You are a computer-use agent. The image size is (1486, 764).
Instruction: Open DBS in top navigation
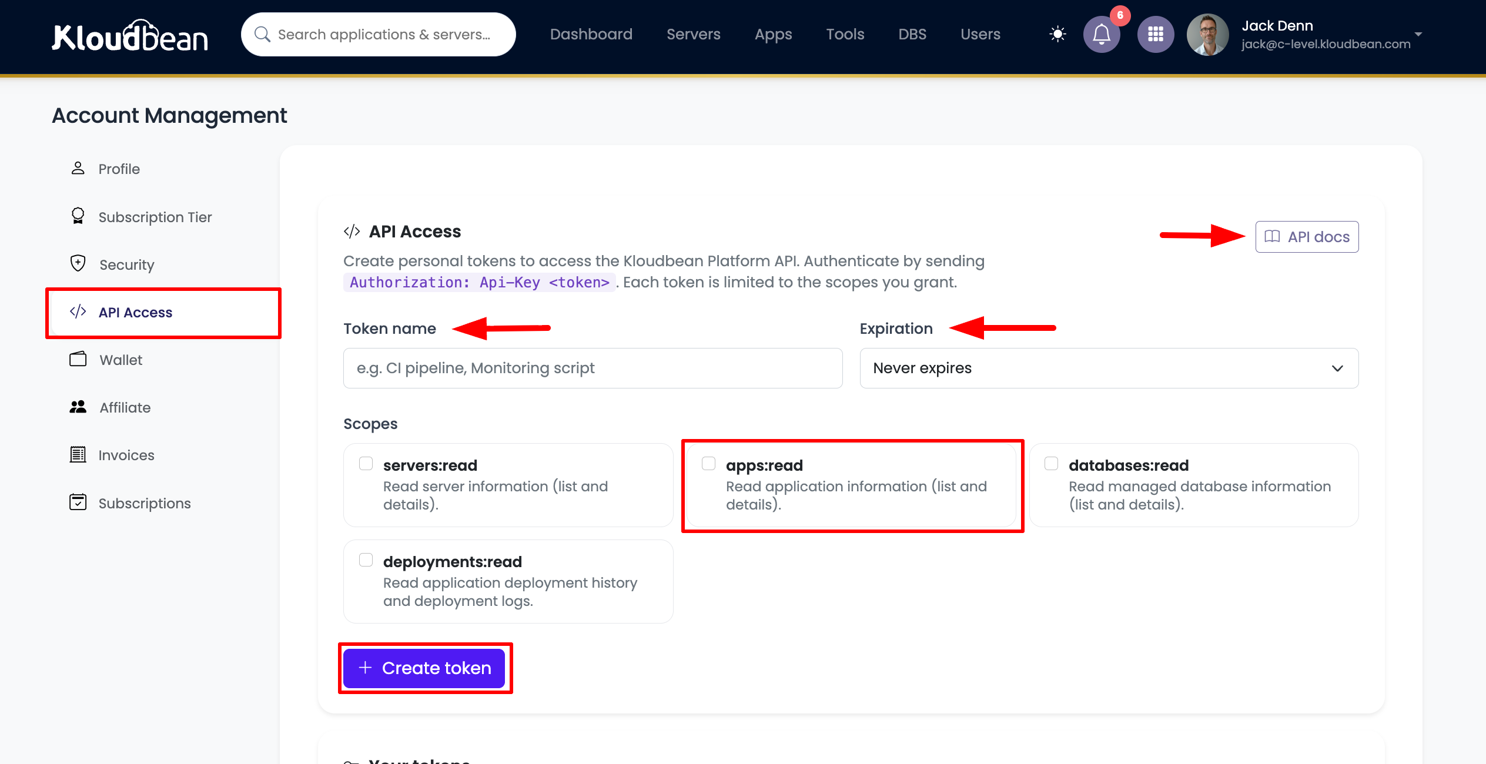[x=912, y=34]
